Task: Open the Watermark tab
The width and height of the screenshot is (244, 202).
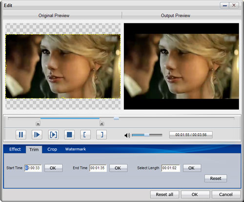Action: 76,149
